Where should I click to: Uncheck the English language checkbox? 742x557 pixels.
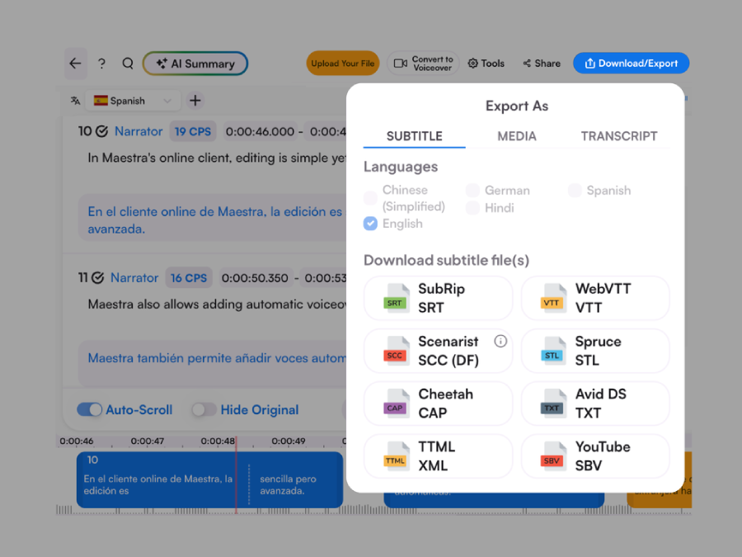pos(370,224)
